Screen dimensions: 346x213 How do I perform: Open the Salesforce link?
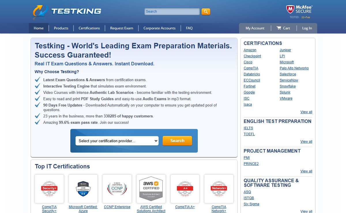coord(288,74)
